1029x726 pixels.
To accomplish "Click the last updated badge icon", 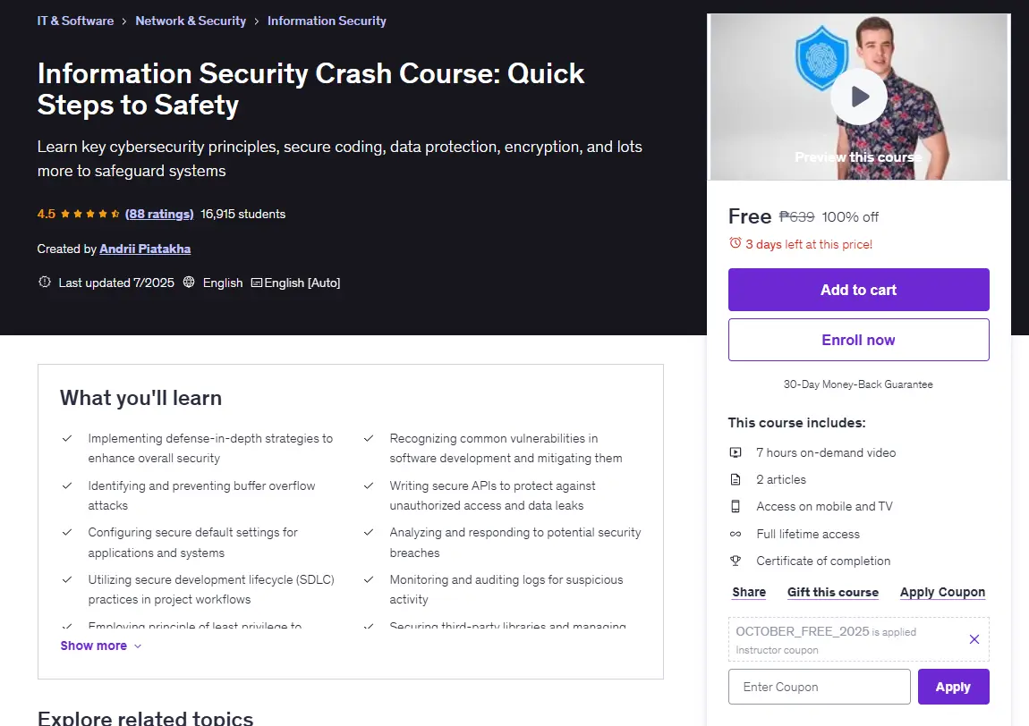I will (45, 282).
